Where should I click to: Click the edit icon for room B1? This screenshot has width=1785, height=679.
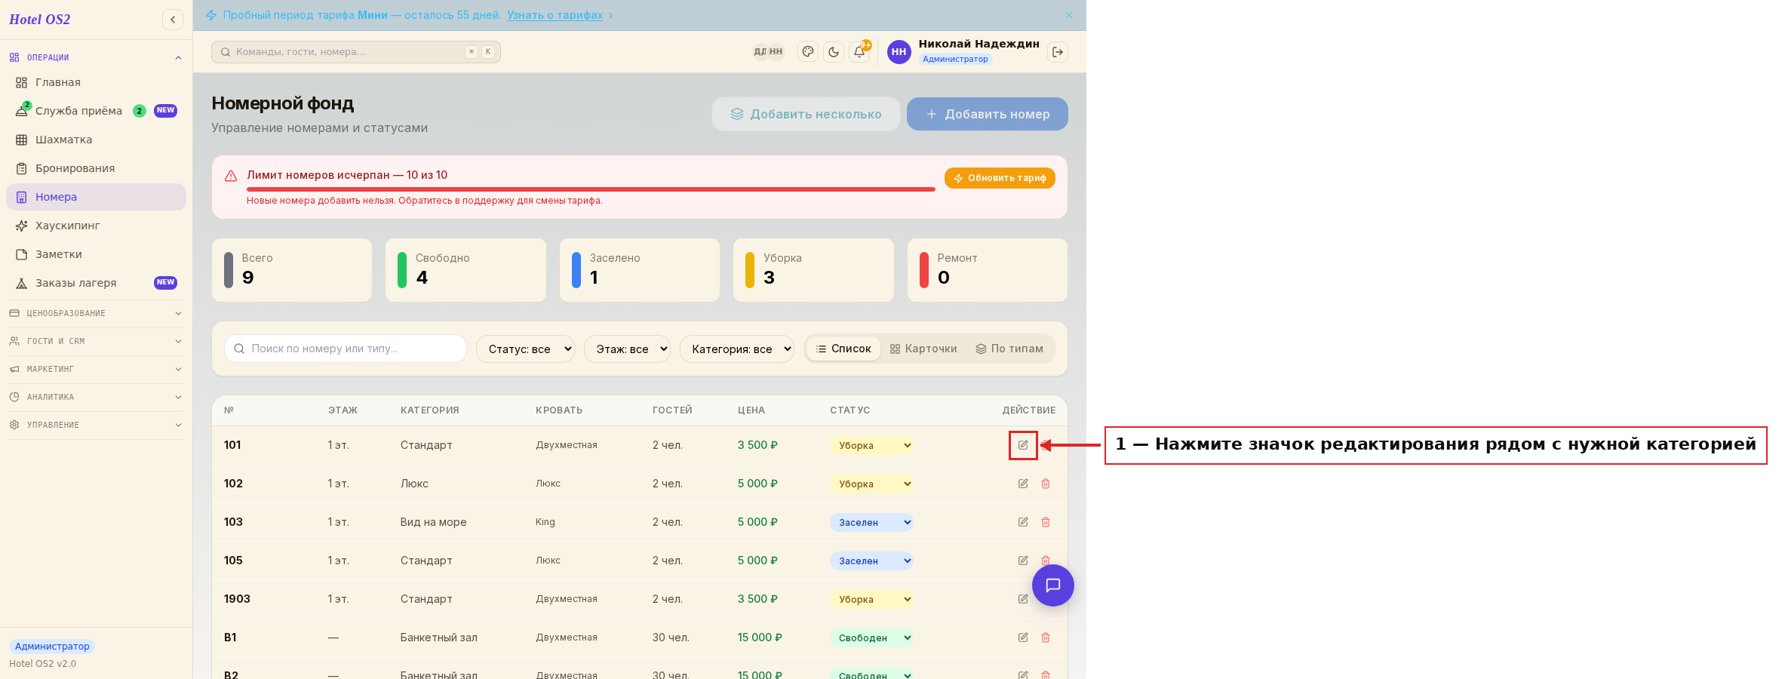coord(1023,638)
